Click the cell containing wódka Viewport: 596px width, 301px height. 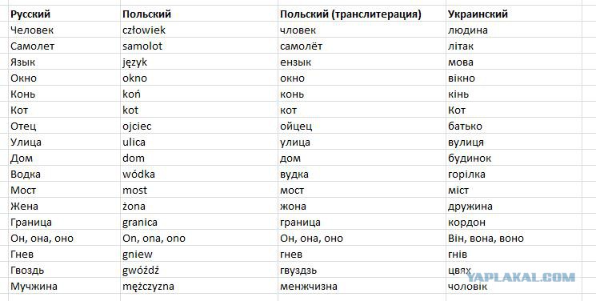tap(198, 174)
